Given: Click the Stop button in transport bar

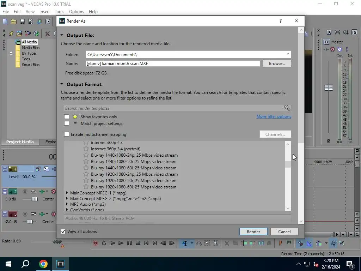Looking at the screenshot, I should 138,243.
